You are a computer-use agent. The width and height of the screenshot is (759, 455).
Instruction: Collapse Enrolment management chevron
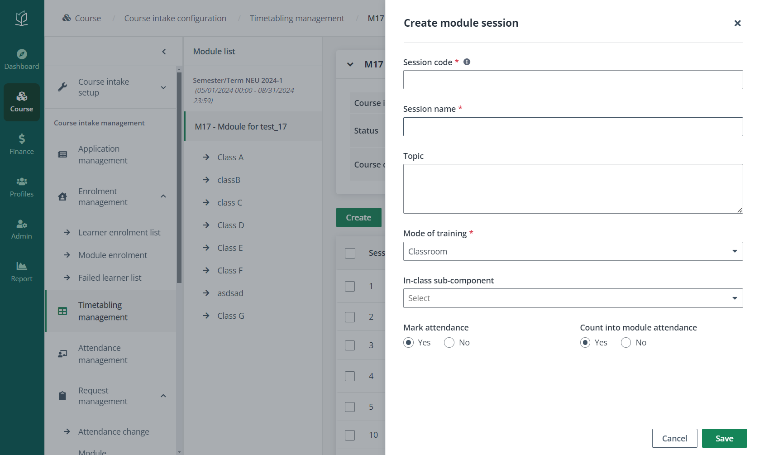[x=163, y=196]
